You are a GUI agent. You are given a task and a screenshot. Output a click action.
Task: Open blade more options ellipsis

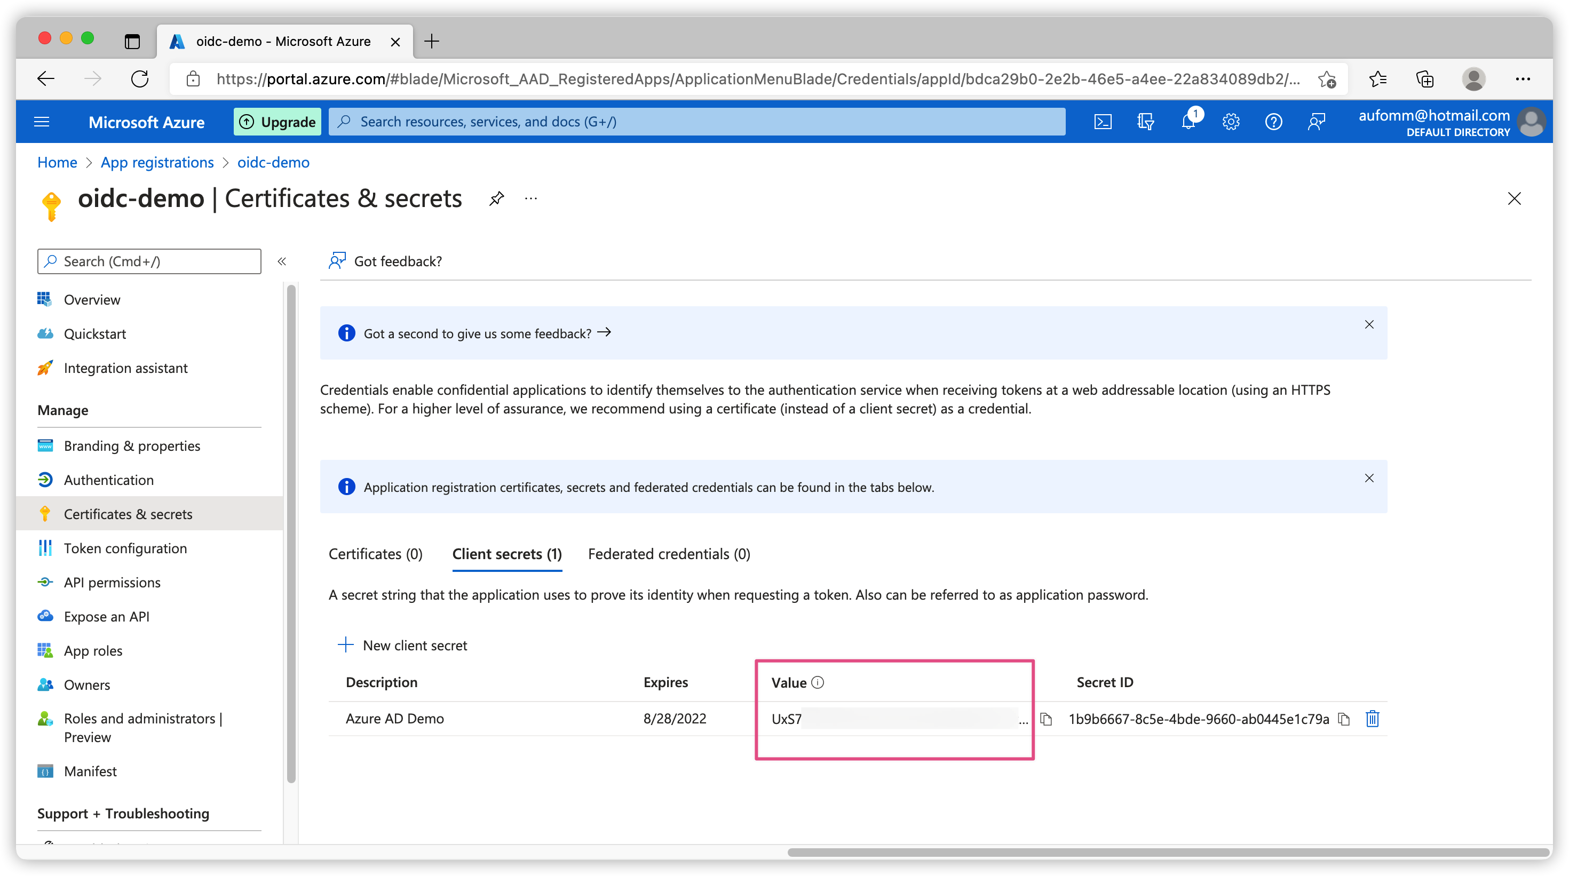(531, 198)
